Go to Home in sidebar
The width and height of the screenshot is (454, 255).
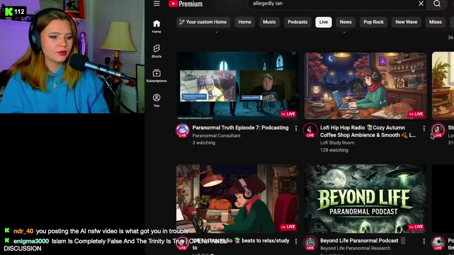pyautogui.click(x=156, y=27)
